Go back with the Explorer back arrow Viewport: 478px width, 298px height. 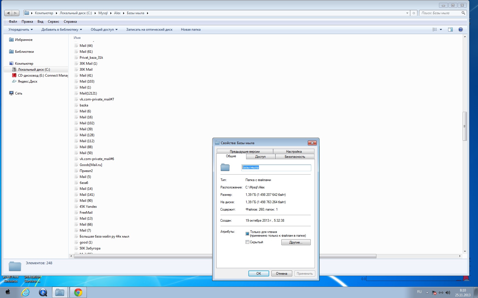(8, 13)
